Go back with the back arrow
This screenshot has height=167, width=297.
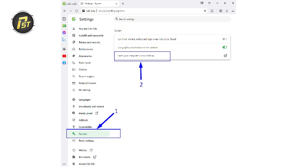(64, 11)
